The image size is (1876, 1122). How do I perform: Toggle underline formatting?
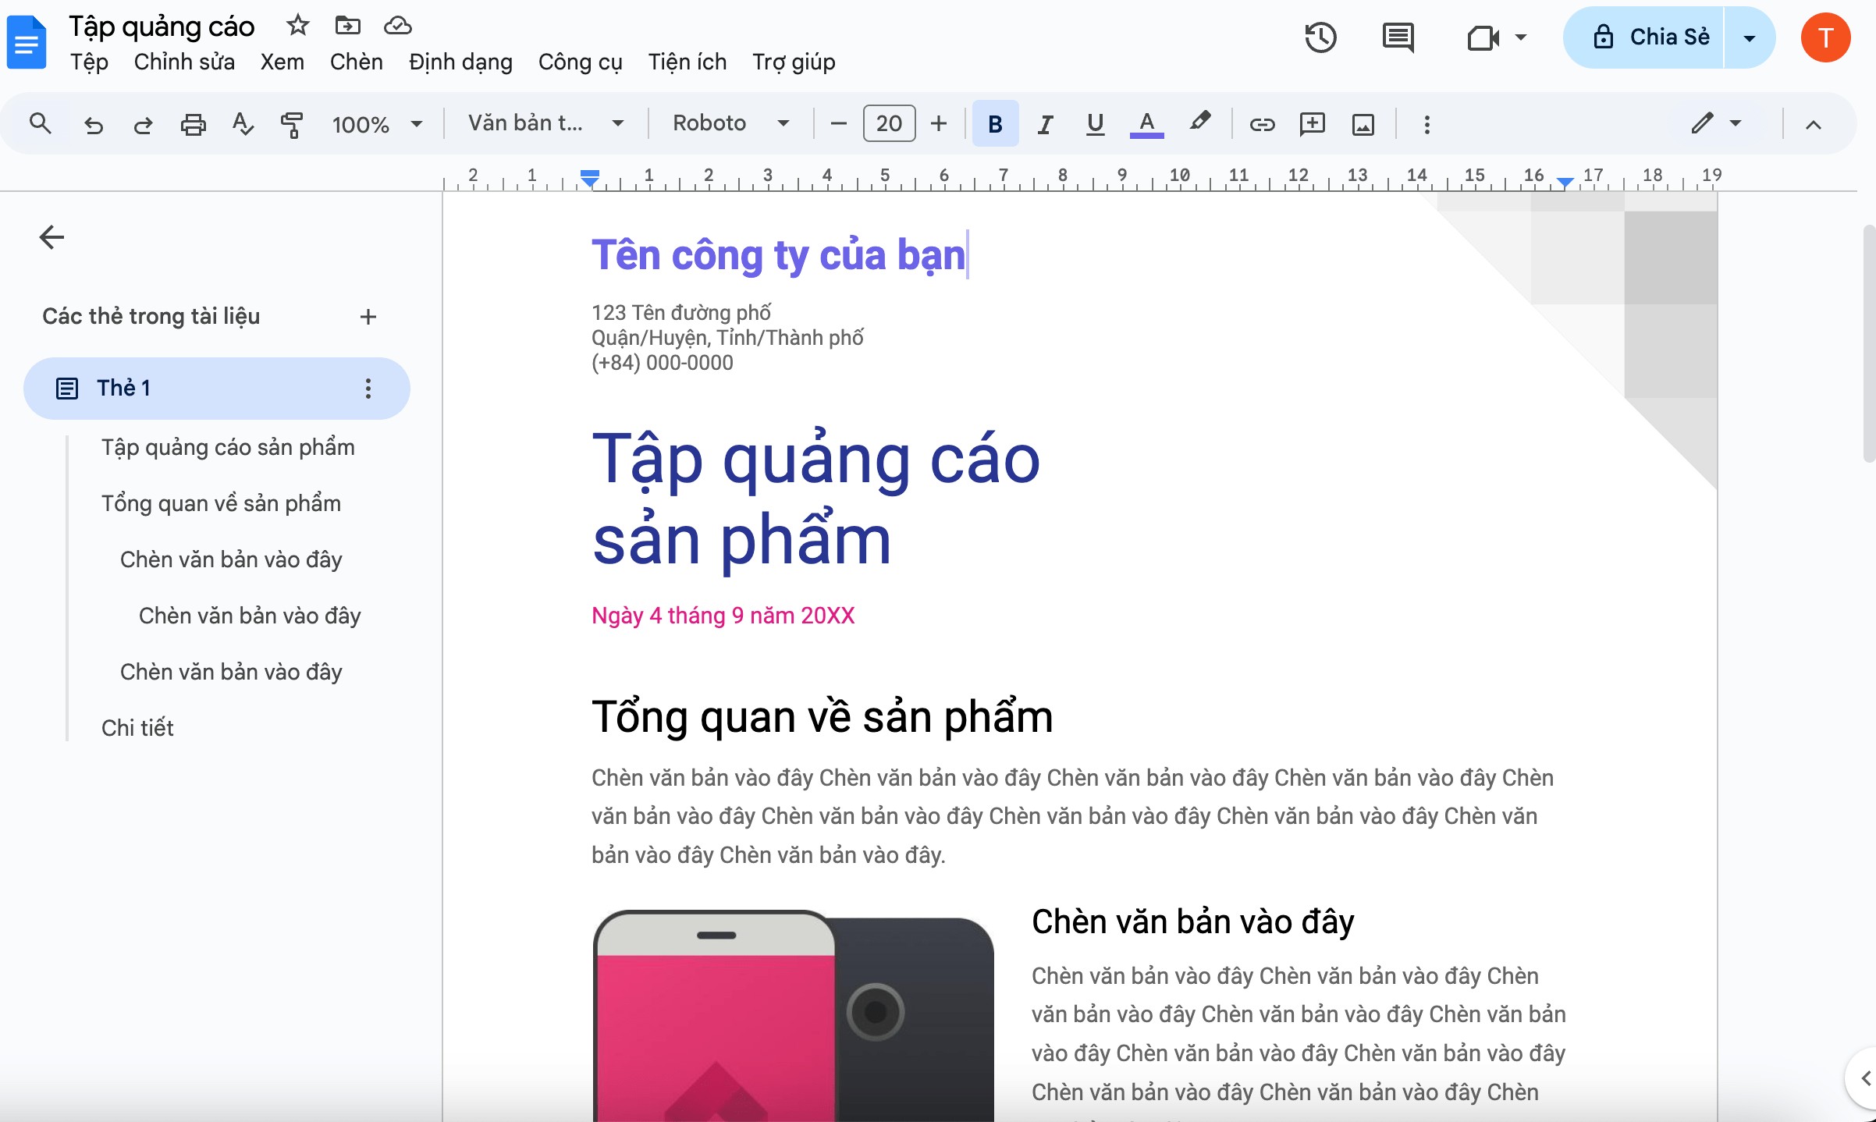(x=1095, y=124)
